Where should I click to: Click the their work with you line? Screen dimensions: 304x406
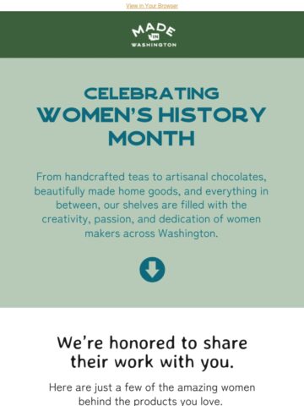152,362
